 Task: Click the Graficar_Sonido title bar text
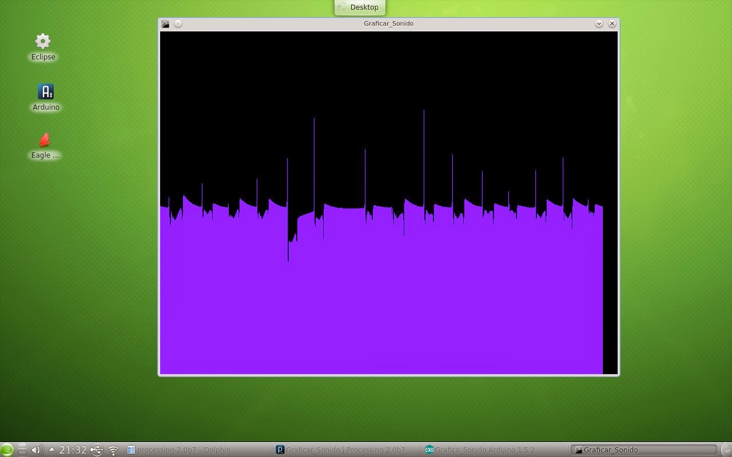coord(388,23)
